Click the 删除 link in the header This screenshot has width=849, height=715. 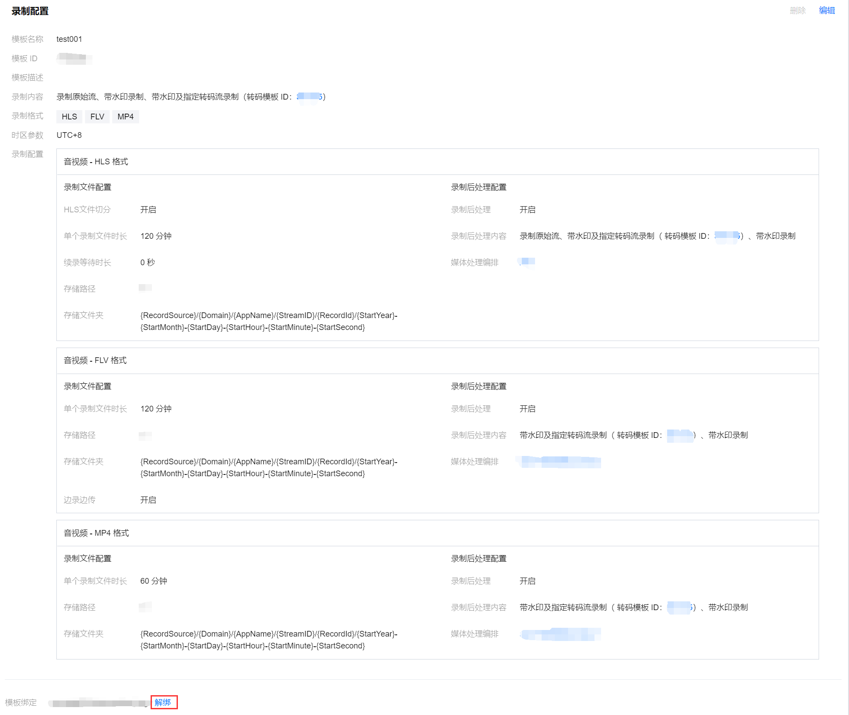797,11
